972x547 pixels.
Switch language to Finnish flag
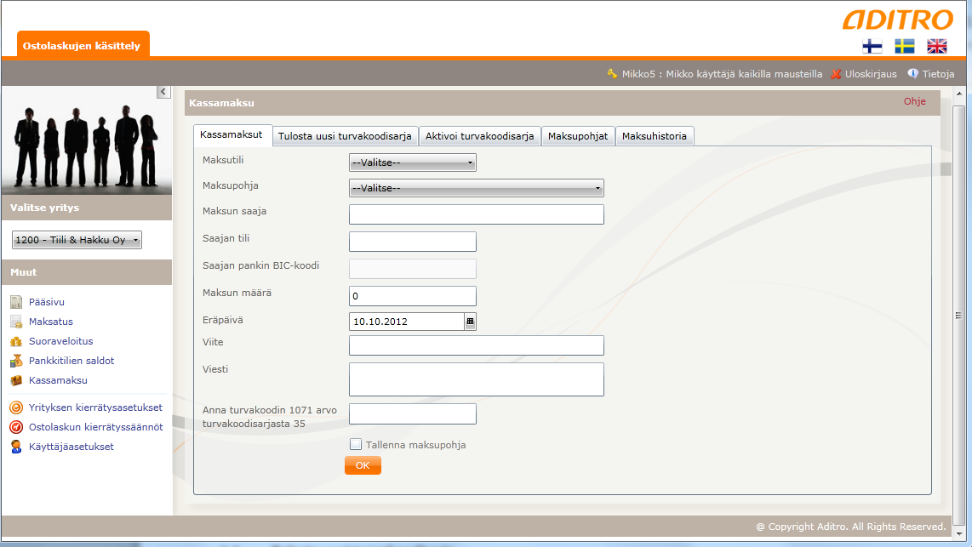(x=872, y=47)
